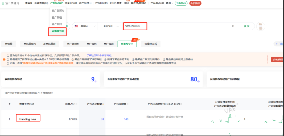Sort by 广告活动类型占比(手动-自动) column header

tap(165, 104)
